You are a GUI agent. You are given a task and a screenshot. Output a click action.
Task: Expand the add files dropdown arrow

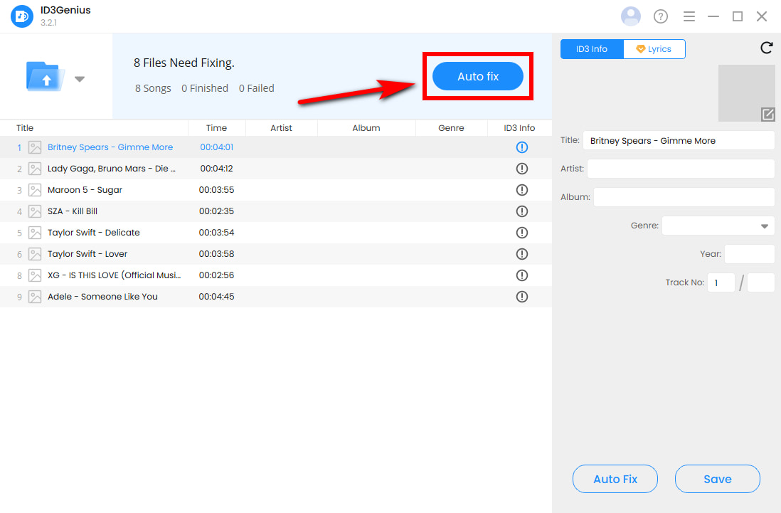pos(80,79)
